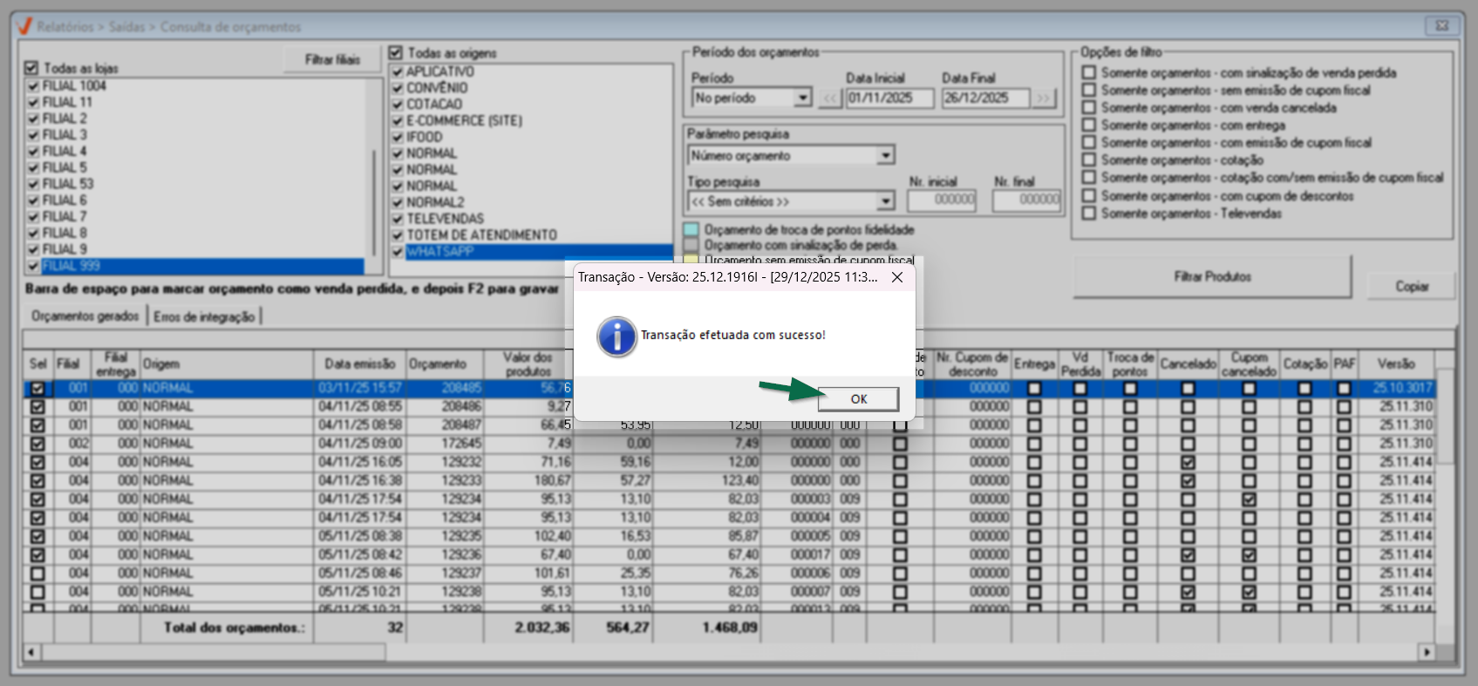Click the Data Inicial date field
1478x686 pixels.
[x=889, y=98]
